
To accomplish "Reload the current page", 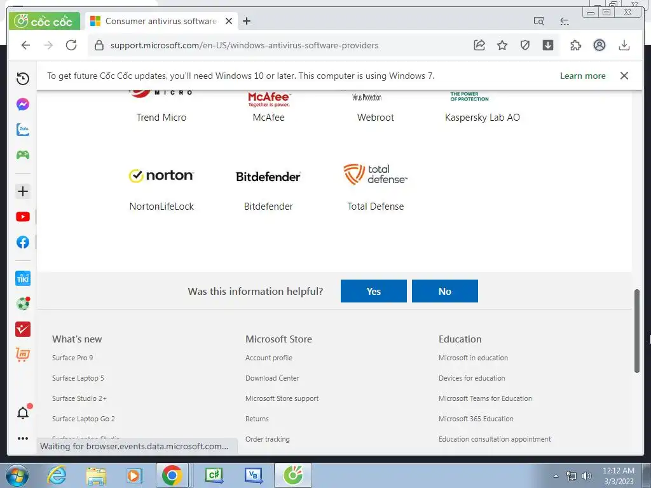I will click(x=71, y=45).
